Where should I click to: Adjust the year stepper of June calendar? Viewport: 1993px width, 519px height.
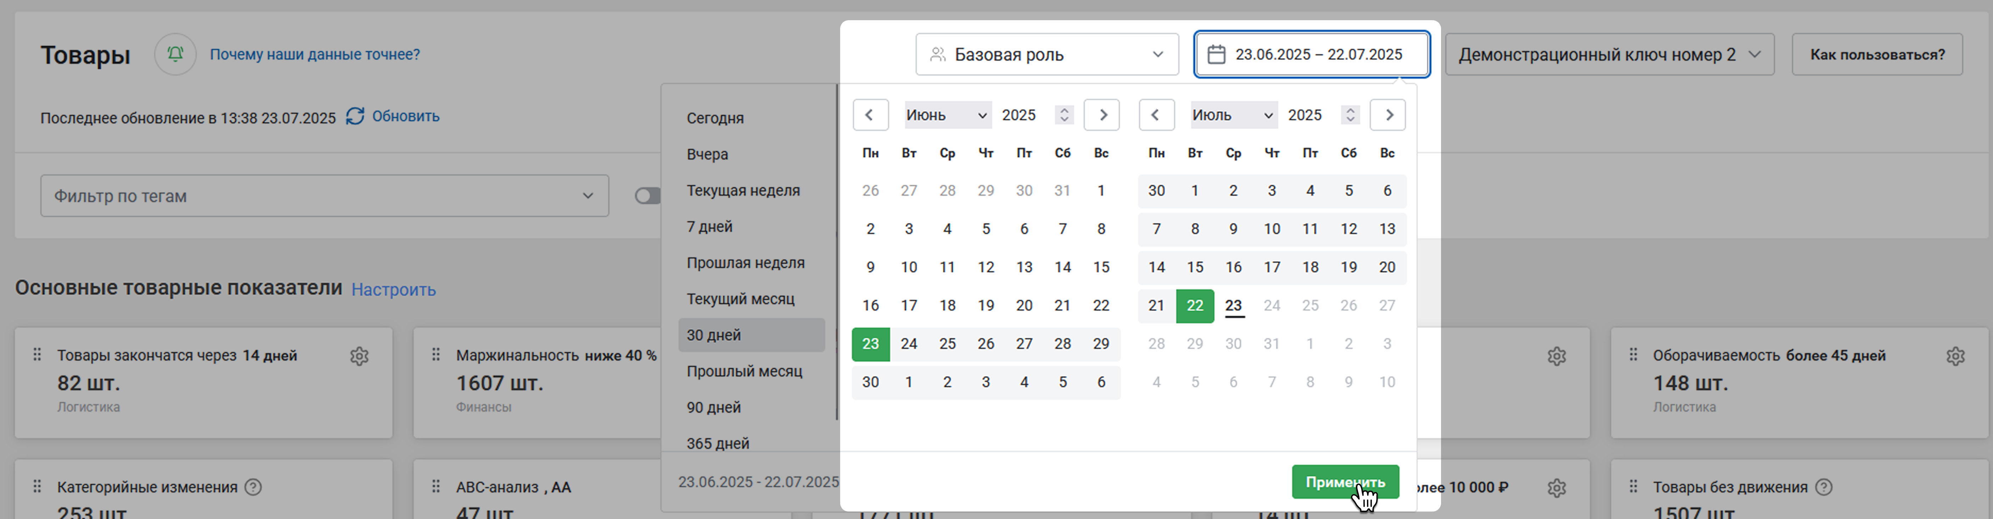point(1064,115)
